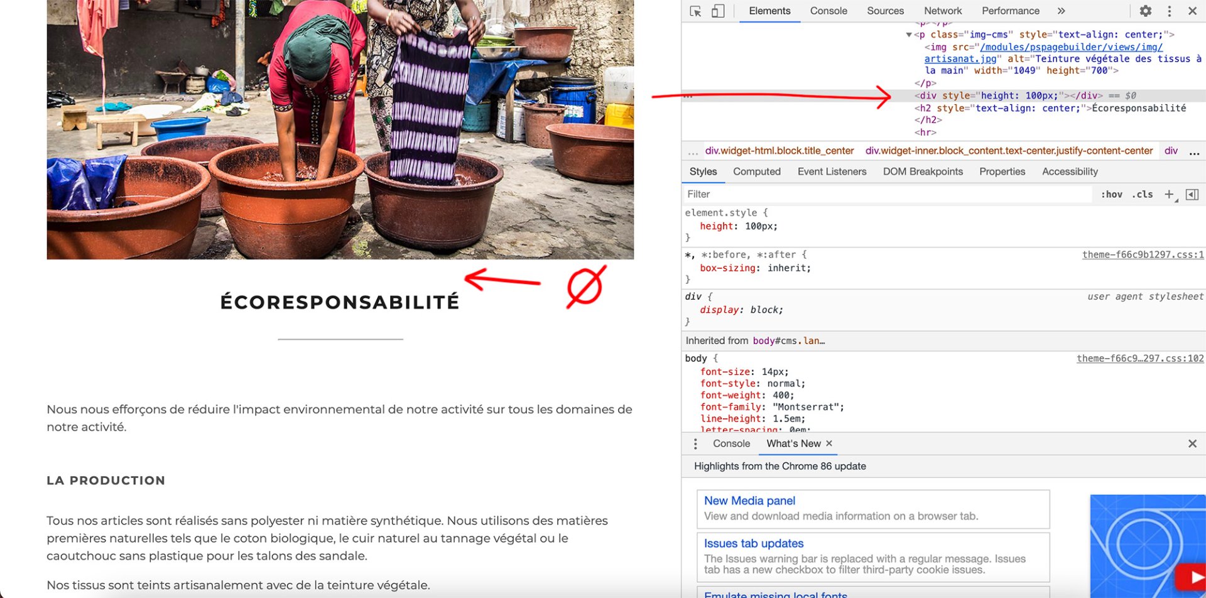
Task: Show more breadcrumbs on the right ellipsis
Action: point(1194,151)
